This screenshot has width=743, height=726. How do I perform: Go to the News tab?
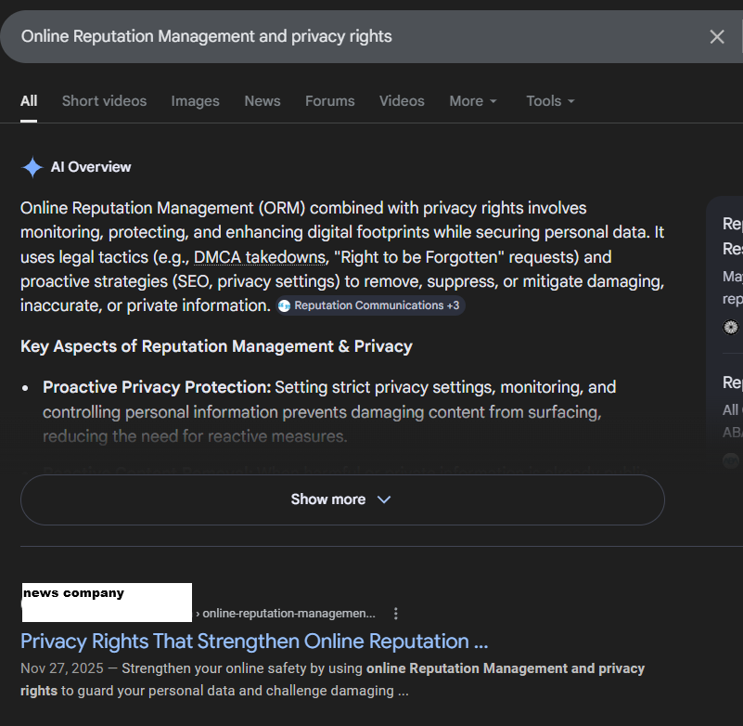pyautogui.click(x=263, y=101)
